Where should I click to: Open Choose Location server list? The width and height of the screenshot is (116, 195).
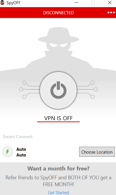click(97, 152)
